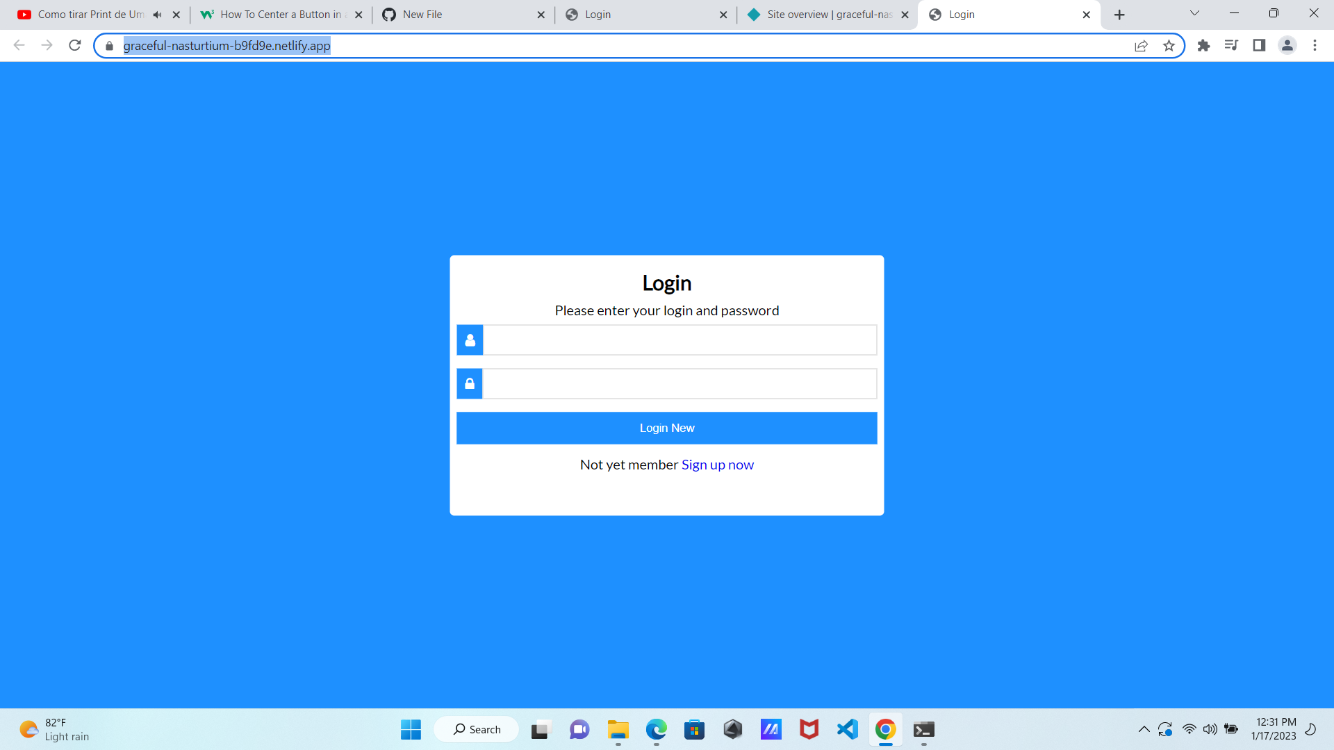Launch Visual Studio Code from the taskbar

pyautogui.click(x=847, y=729)
